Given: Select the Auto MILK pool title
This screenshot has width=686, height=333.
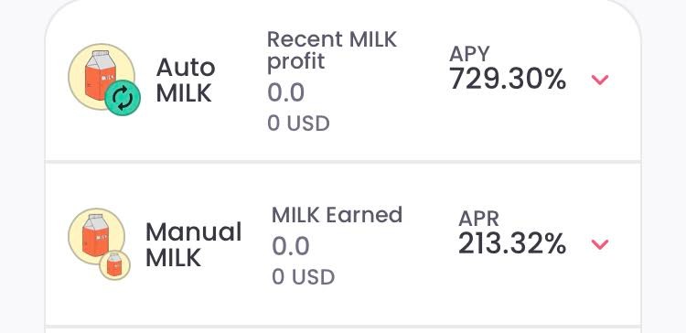Looking at the screenshot, I should [186, 81].
